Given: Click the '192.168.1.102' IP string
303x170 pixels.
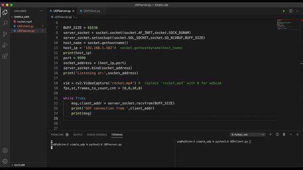Looking at the screenshot, I should click(x=98, y=48).
